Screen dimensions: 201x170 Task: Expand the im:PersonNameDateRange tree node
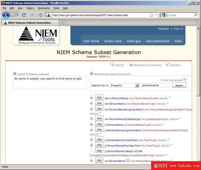click(91, 119)
